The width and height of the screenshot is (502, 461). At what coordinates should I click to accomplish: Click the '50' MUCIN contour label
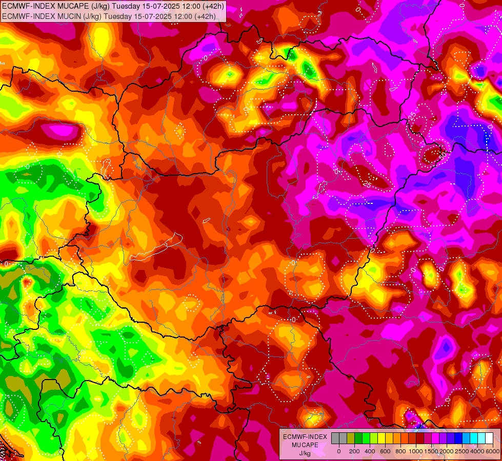pyautogui.click(x=443, y=156)
